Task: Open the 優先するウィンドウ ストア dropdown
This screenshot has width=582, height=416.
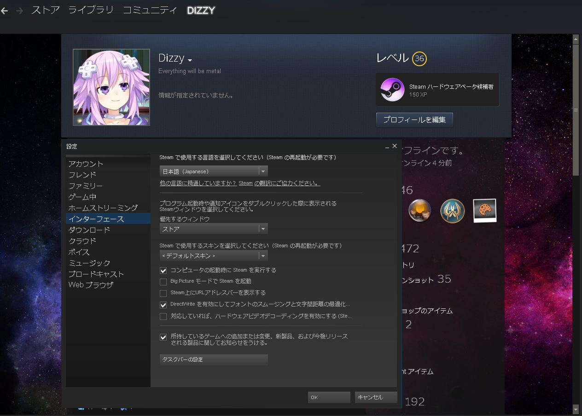Action: [214, 228]
